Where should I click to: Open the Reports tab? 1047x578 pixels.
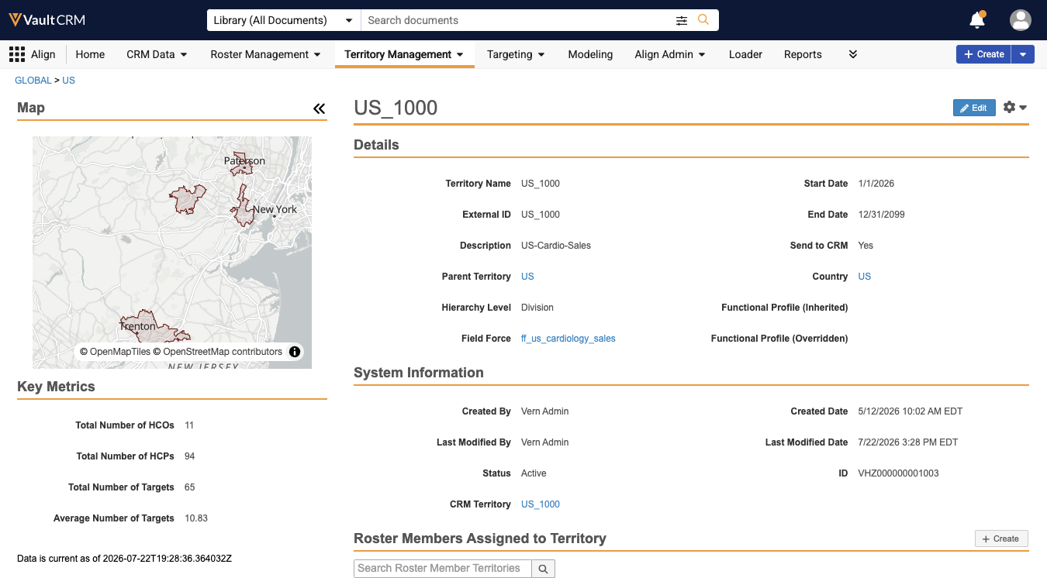pos(803,54)
